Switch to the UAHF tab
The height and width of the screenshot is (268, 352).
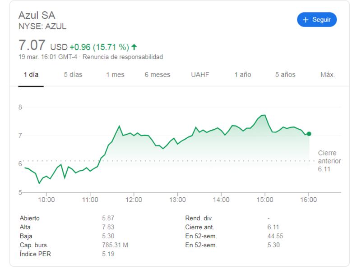click(200, 75)
